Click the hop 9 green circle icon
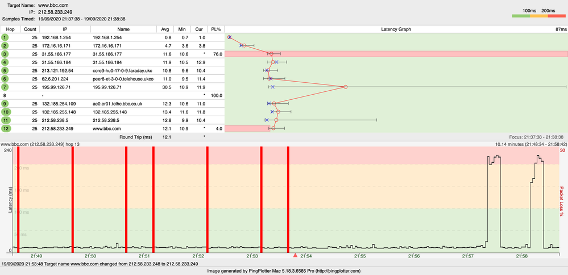 (5, 104)
